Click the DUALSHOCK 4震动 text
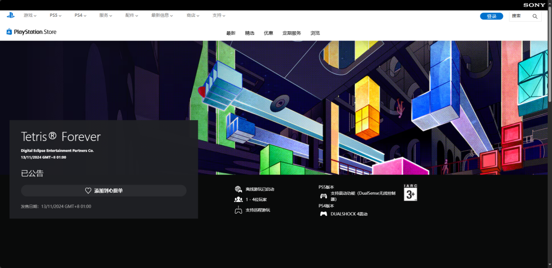The image size is (552, 268). [349, 214]
